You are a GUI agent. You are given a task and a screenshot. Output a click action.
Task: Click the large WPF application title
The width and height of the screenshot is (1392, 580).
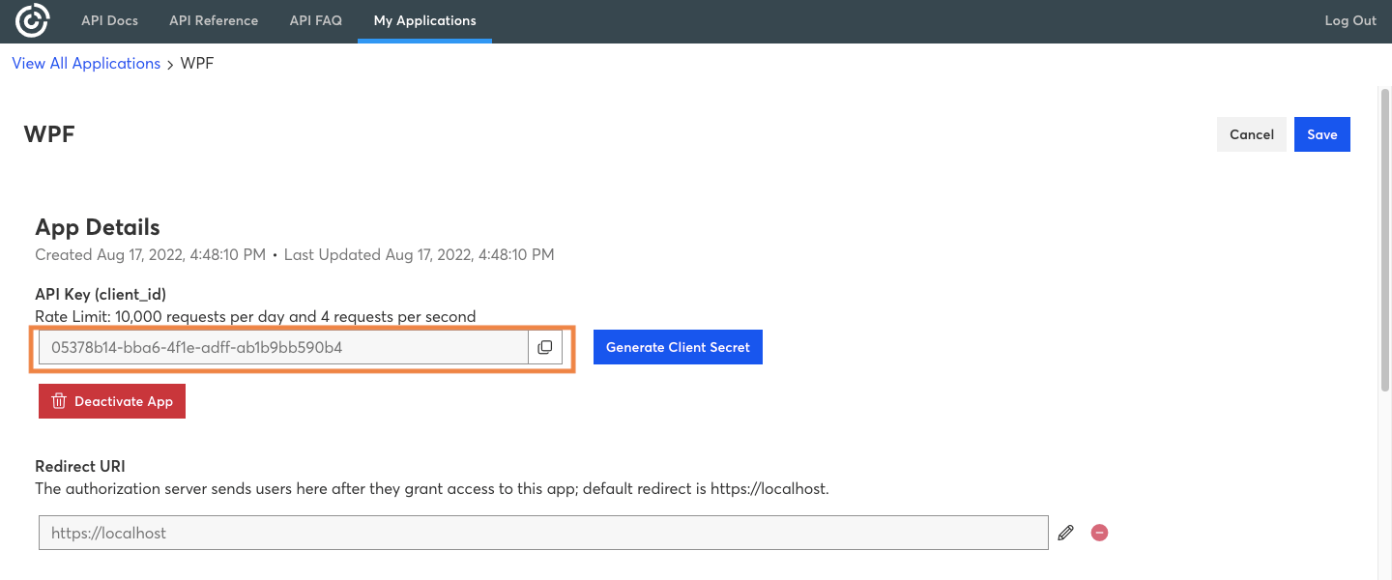click(49, 133)
